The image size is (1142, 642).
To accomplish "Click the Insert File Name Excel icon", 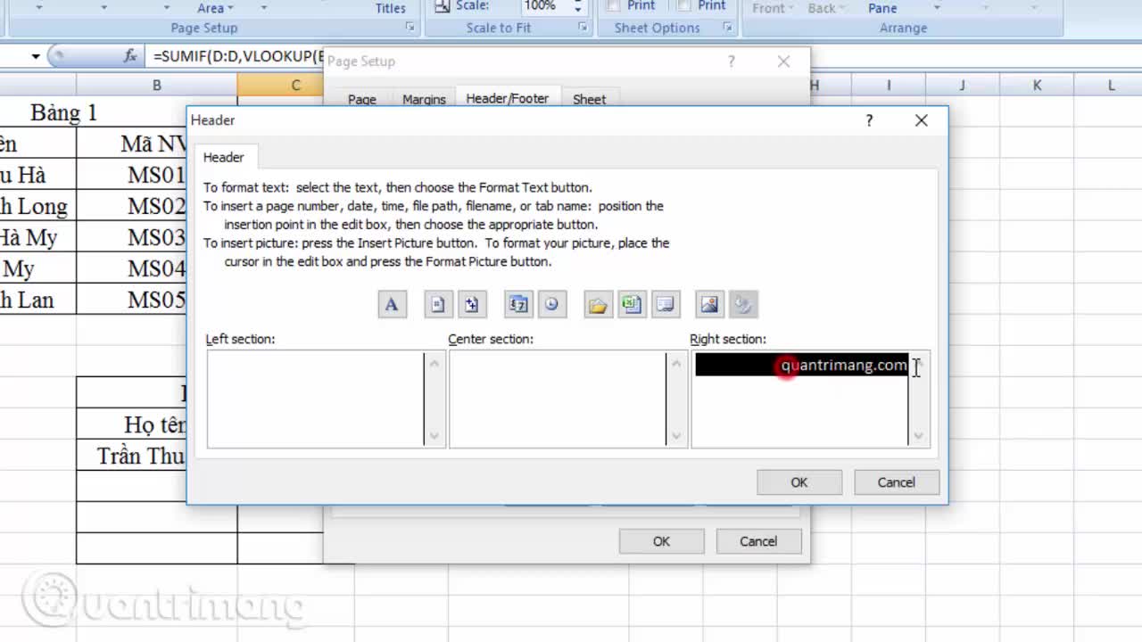I will (632, 305).
